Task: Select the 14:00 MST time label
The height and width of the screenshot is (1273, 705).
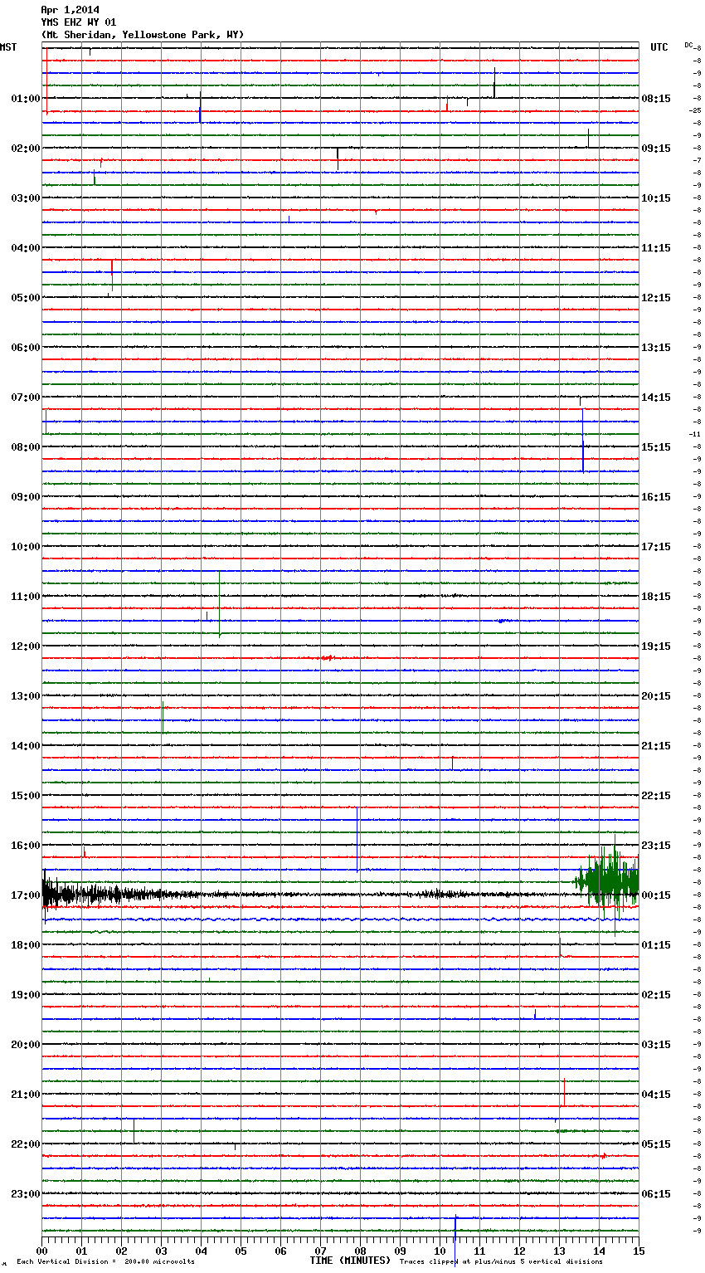Action: (x=26, y=746)
